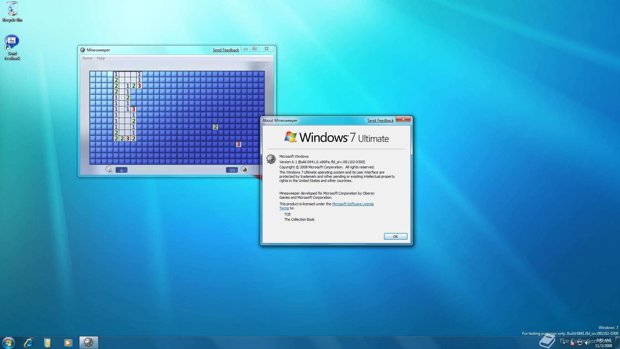Open the volume speaker tray icon
Screen dimensions: 620x349
coord(587,343)
